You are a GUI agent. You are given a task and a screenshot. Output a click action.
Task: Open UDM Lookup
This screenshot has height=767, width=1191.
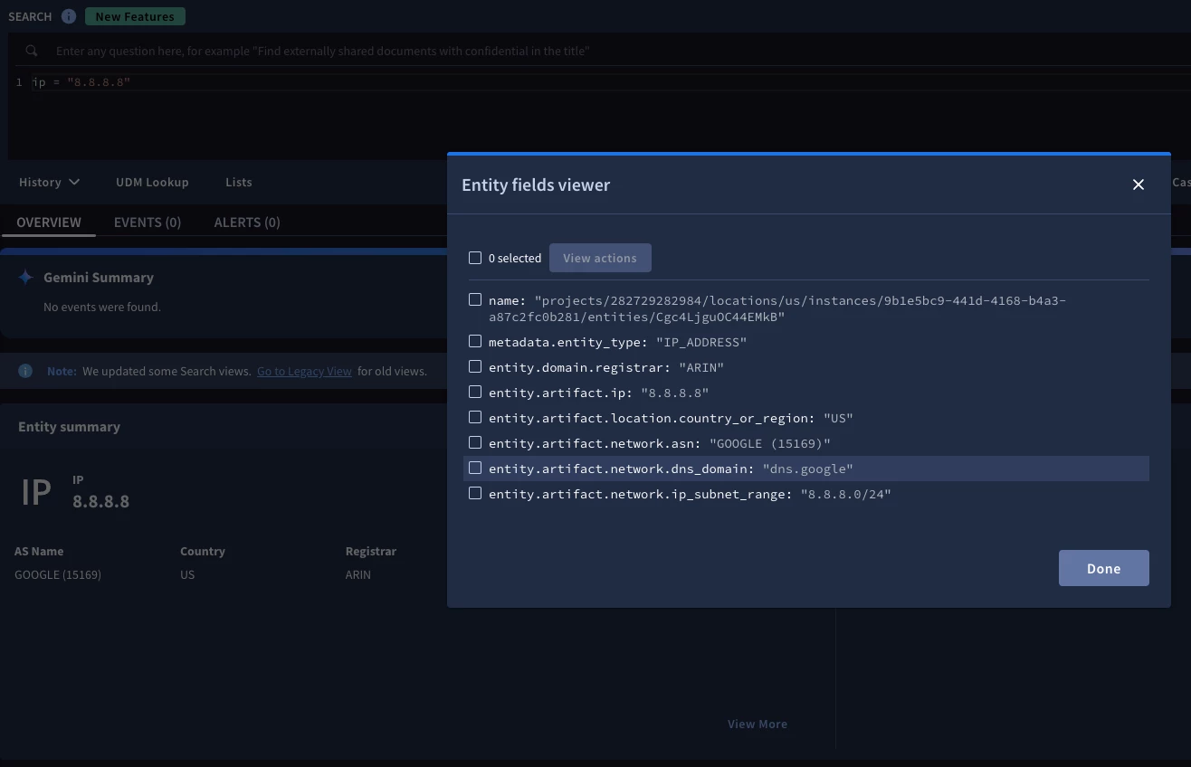tap(152, 182)
